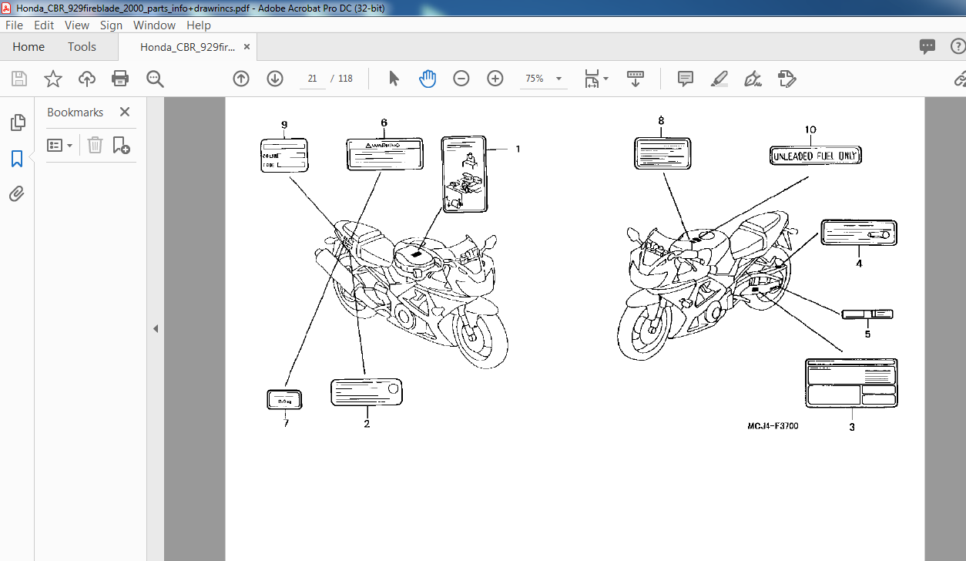Image resolution: width=966 pixels, height=561 pixels.
Task: Open the Sign document pen tool
Action: tap(753, 79)
